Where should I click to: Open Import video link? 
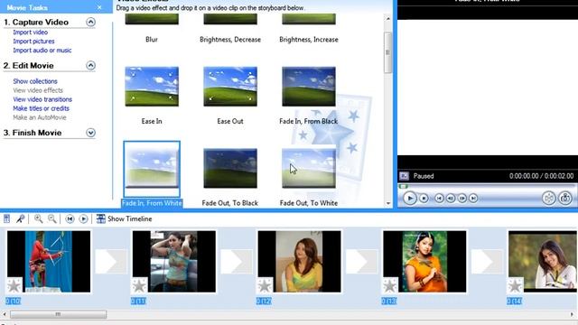pos(30,32)
